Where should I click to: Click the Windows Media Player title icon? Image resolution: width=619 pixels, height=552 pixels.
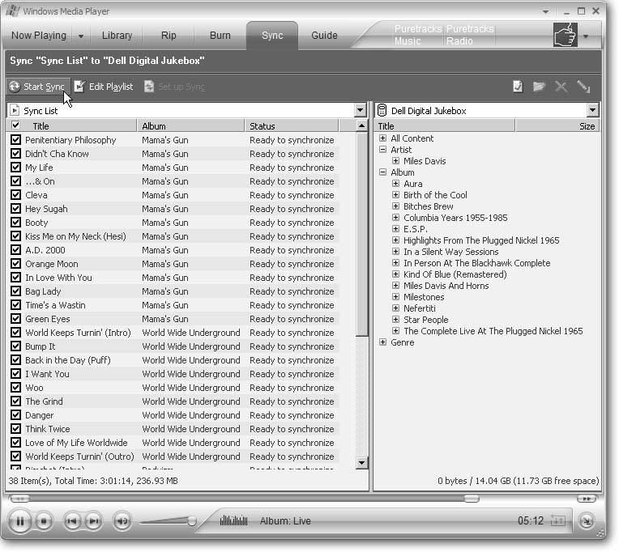tap(12, 11)
